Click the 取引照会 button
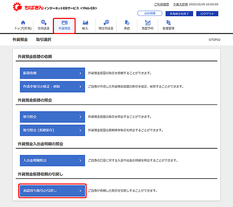This screenshot has width=233, height=207. pyautogui.click(x=52, y=117)
